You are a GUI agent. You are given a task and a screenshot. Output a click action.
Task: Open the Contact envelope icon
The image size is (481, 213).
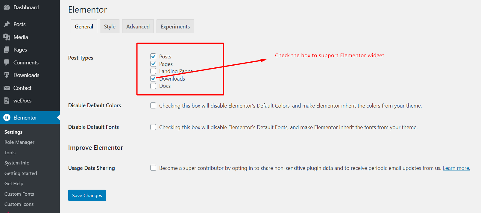coord(6,88)
